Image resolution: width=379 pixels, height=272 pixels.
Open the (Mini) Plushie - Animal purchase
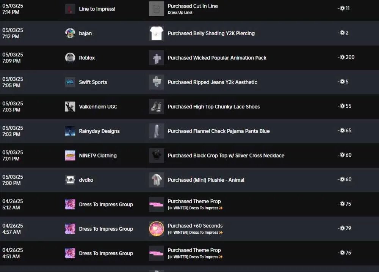tap(206, 180)
